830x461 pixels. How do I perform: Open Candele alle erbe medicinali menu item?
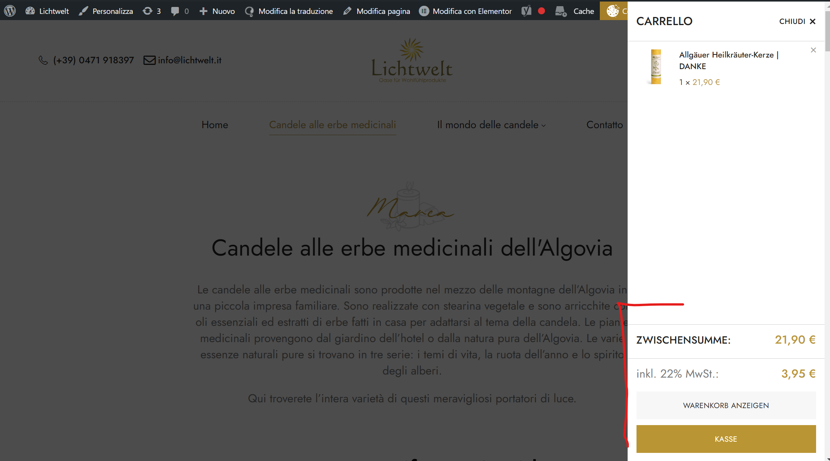333,125
